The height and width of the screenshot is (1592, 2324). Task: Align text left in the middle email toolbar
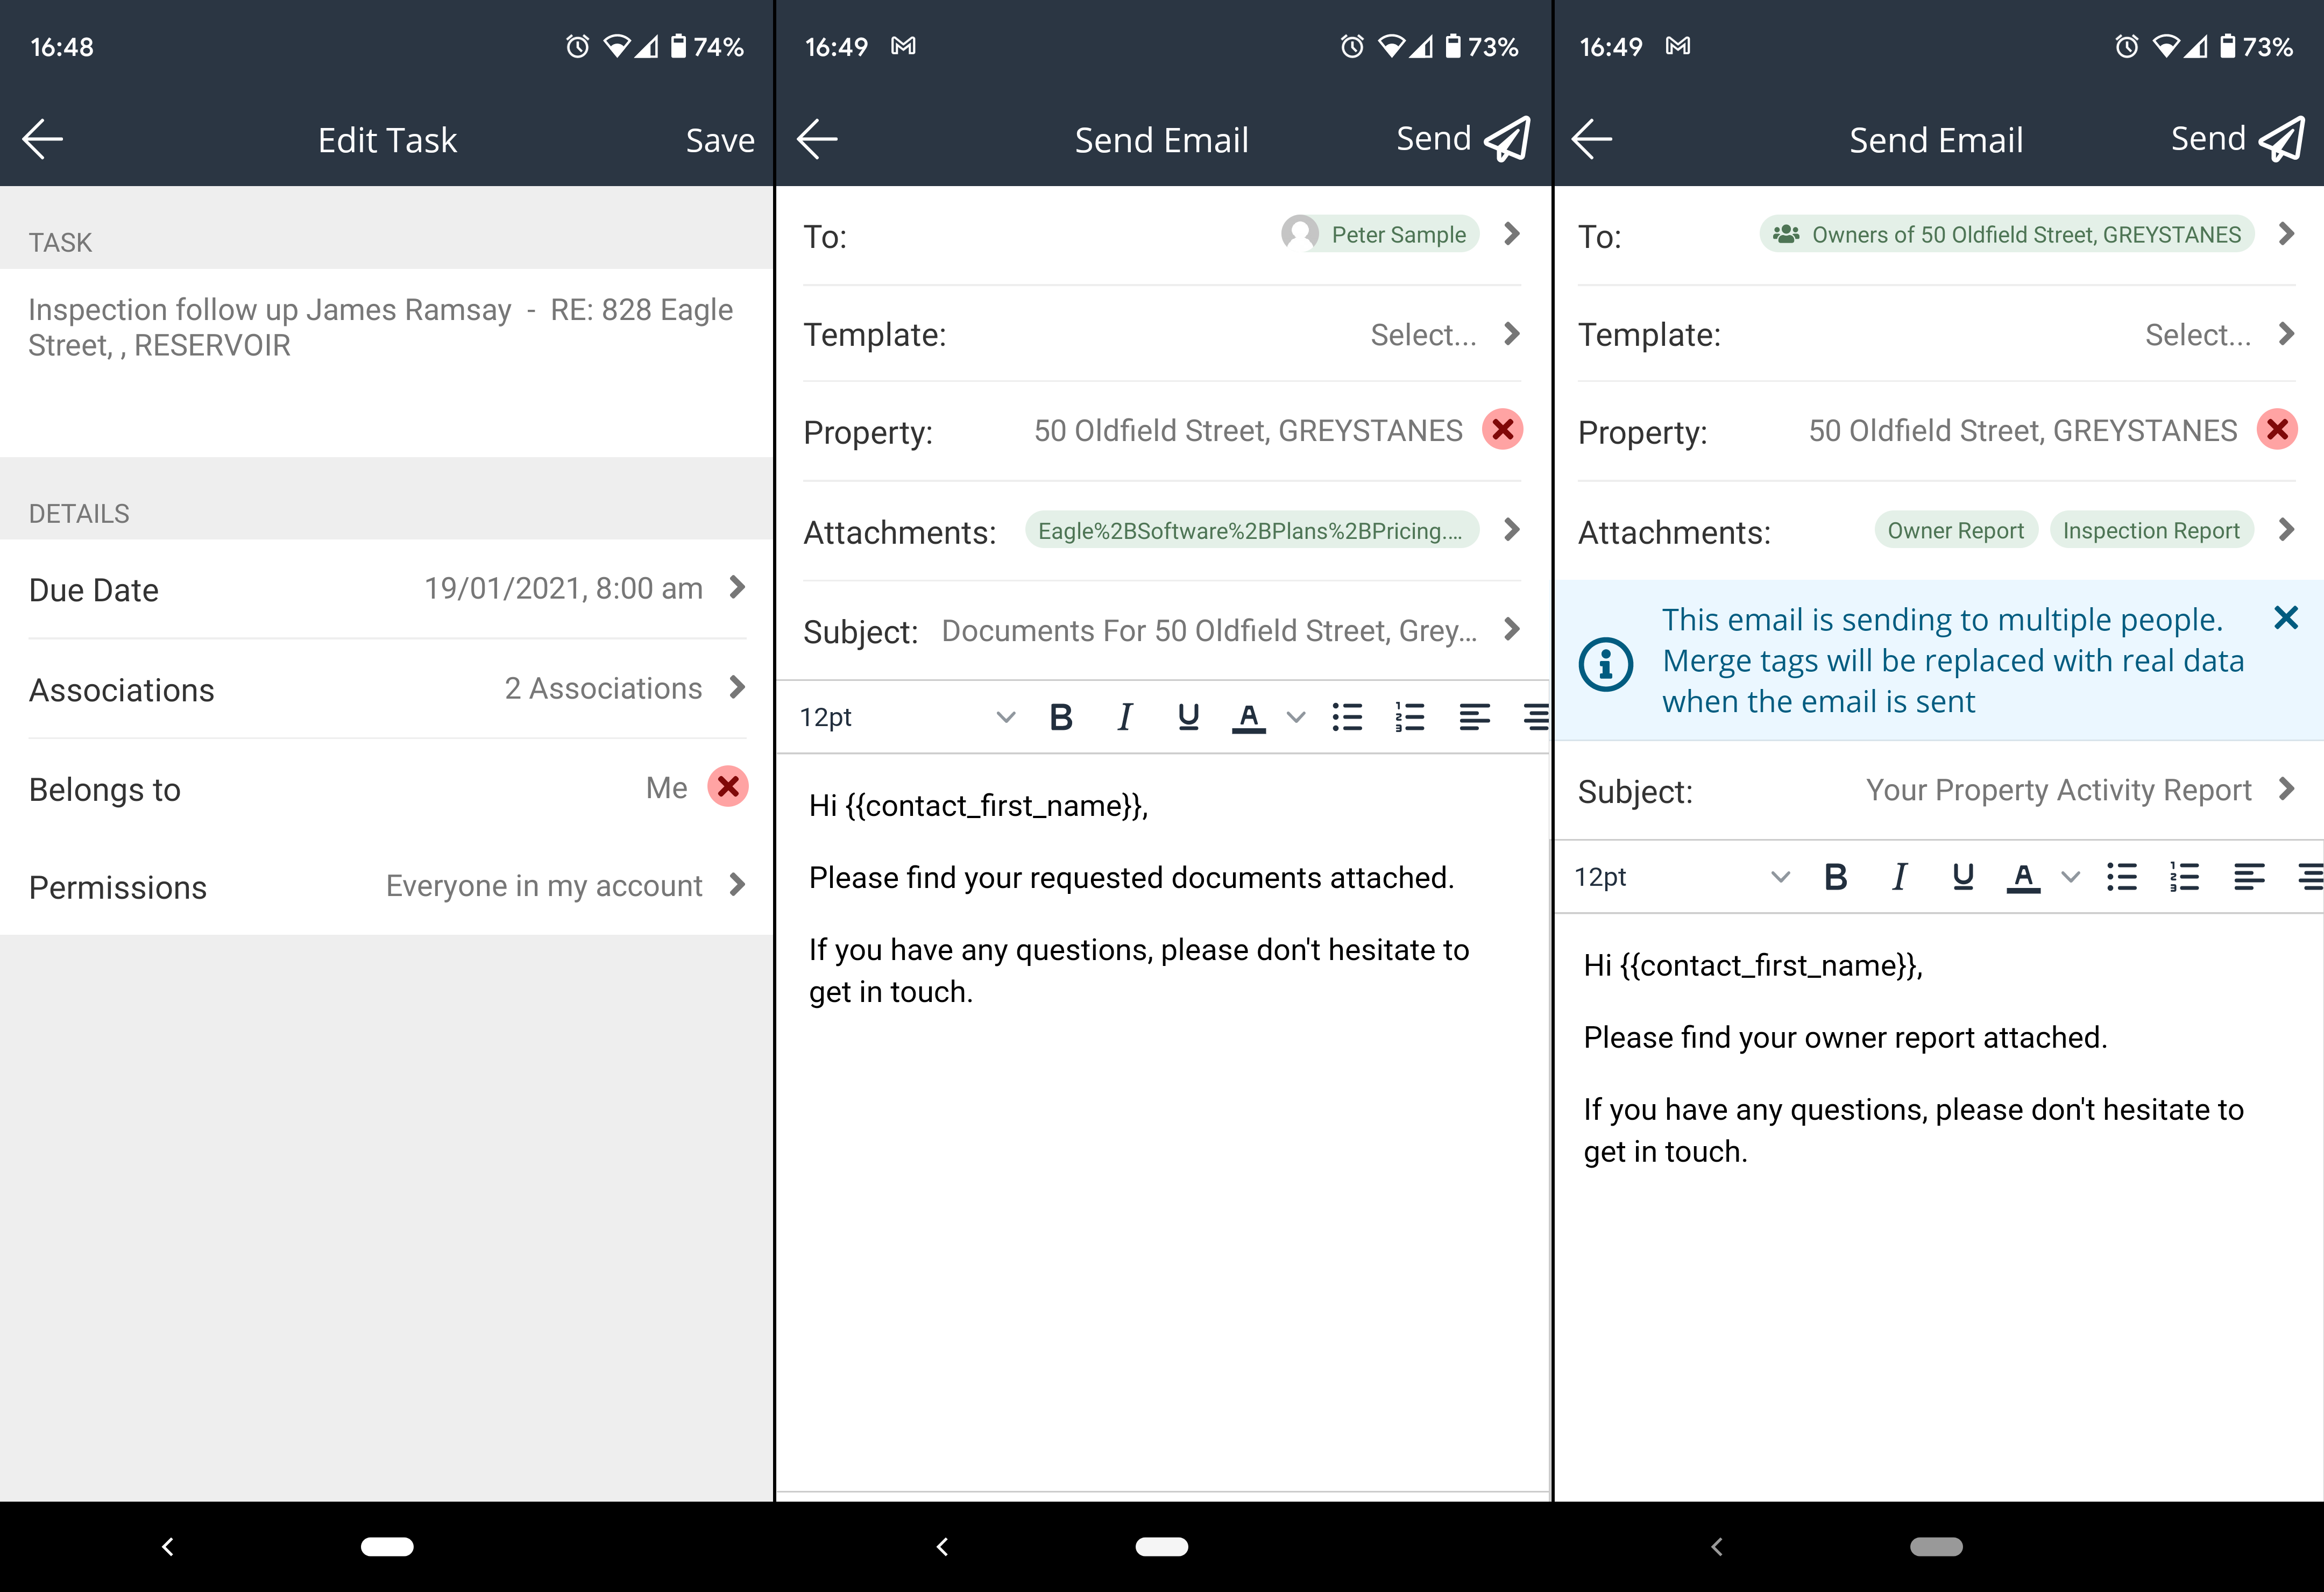1474,717
